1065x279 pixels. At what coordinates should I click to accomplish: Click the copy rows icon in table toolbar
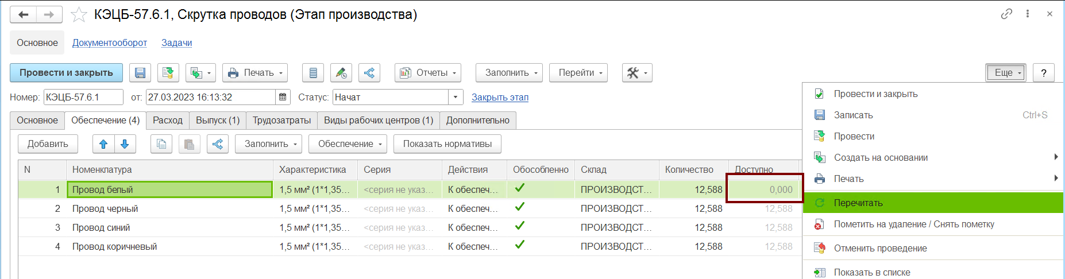pyautogui.click(x=161, y=144)
